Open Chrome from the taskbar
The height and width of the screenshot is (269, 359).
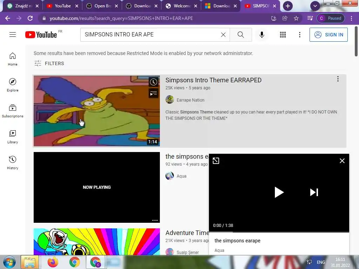(74, 262)
